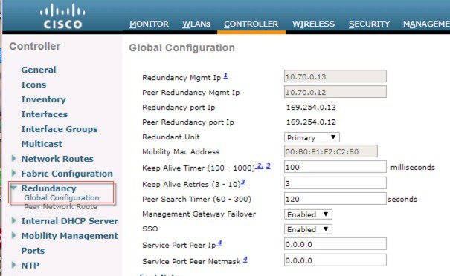This screenshot has width=450, height=276.
Task: Expand the Internal DHCP Server arrow
Action: pos(13,221)
